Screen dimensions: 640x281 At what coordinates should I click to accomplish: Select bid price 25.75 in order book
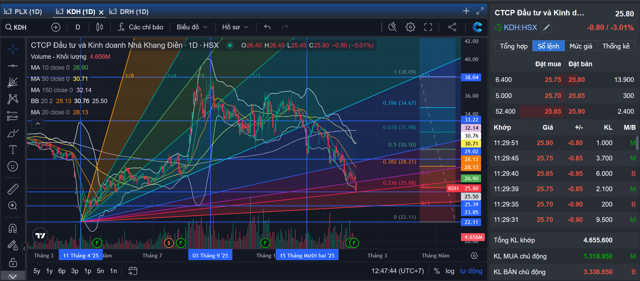553,80
